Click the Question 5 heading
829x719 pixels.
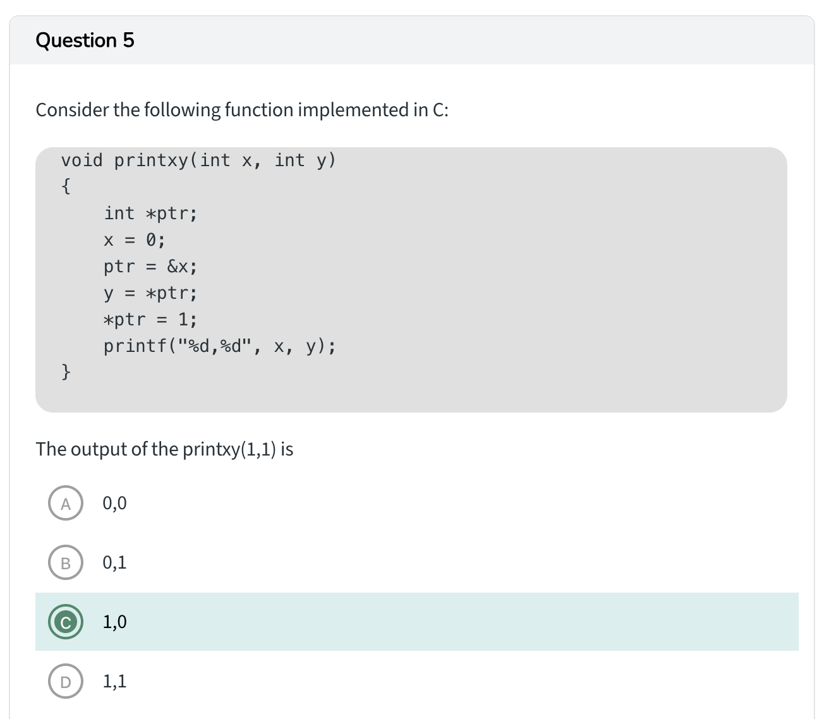pyautogui.click(x=85, y=40)
